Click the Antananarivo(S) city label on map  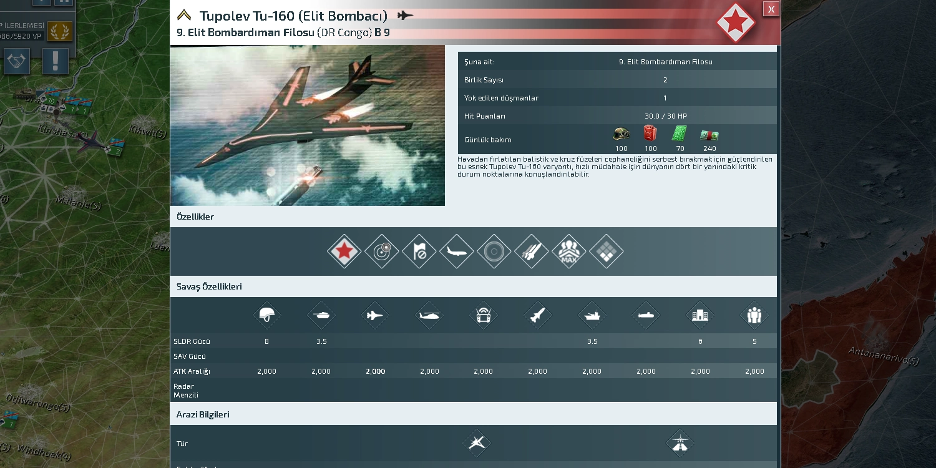(884, 356)
